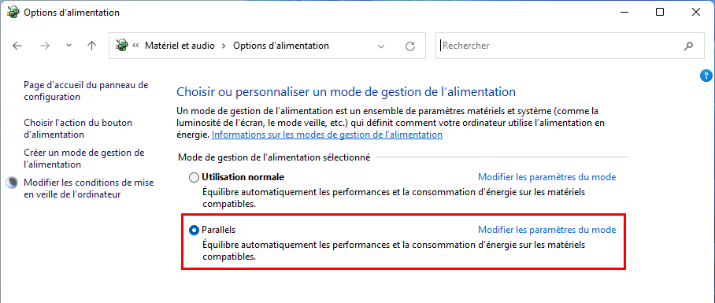Click Modifier les paramètres du mode for Parallels
715x303 pixels.
[546, 230]
